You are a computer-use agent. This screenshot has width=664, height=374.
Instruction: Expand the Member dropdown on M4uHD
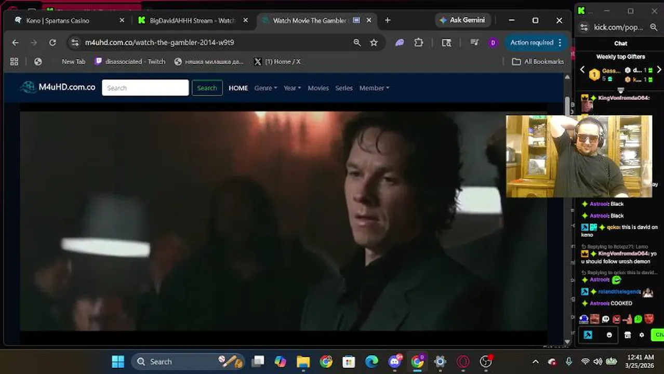click(374, 88)
